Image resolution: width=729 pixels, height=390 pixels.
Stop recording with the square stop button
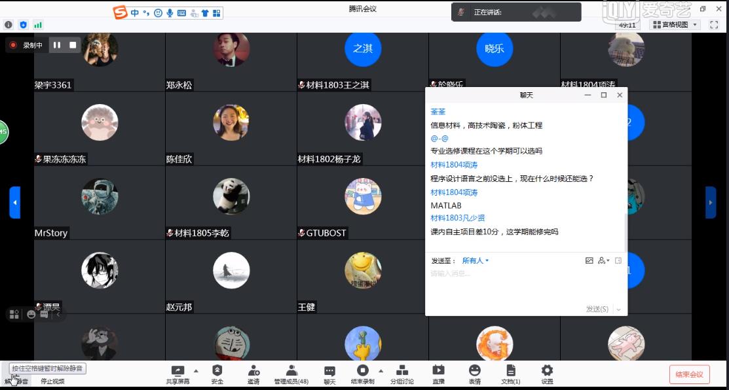pos(73,45)
